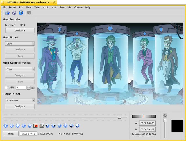The image size is (186, 141).
Task: Click the timeline position slider handle
Action: point(119,117)
